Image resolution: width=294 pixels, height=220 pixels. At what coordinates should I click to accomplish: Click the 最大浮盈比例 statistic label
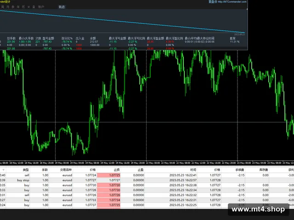click(175, 38)
